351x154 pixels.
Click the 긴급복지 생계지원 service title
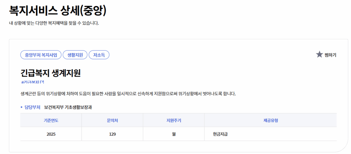pos(50,73)
